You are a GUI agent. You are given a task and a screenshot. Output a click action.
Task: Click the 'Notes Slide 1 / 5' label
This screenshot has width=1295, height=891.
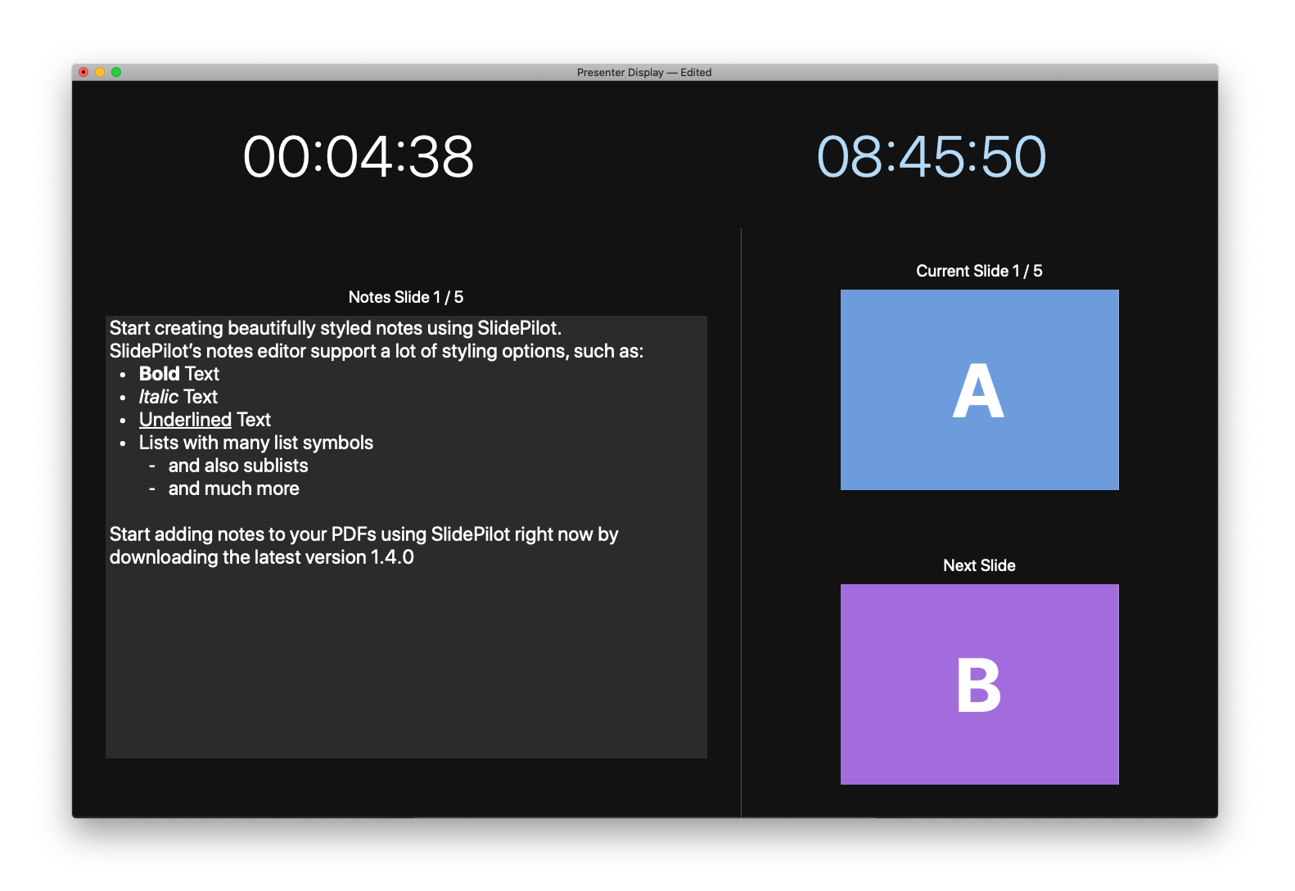(x=406, y=297)
